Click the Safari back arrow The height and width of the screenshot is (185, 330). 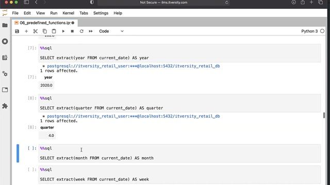tap(36, 2)
